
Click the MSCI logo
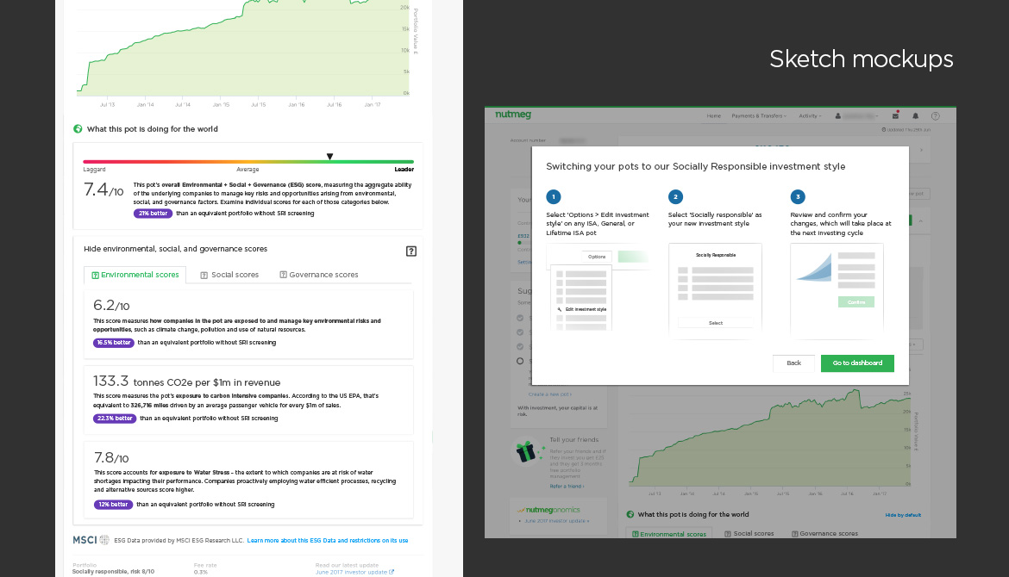pyautogui.click(x=85, y=540)
